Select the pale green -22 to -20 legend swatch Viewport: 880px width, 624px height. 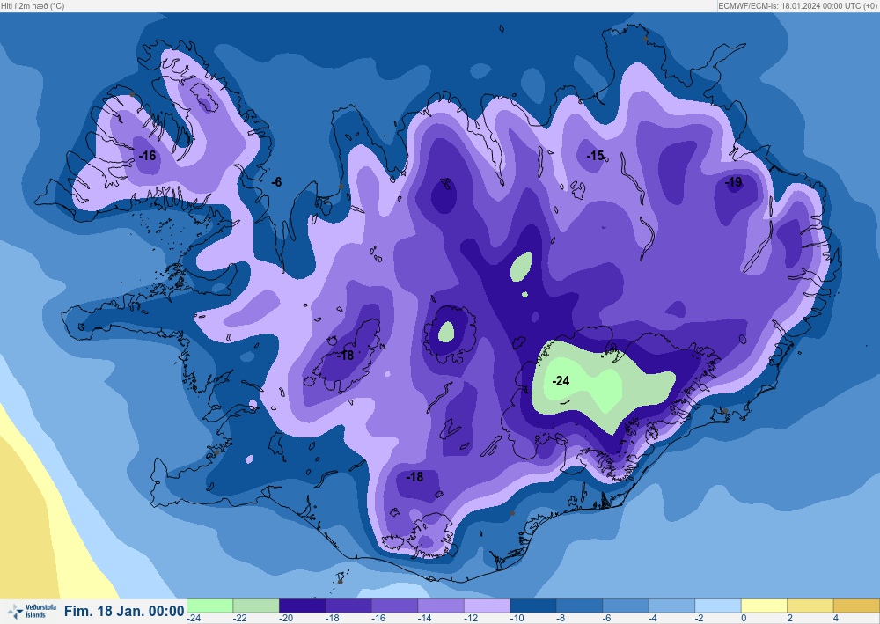[256, 606]
